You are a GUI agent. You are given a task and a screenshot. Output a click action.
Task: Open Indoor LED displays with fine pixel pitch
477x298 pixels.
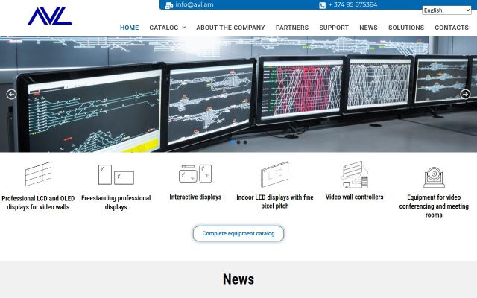(275, 202)
